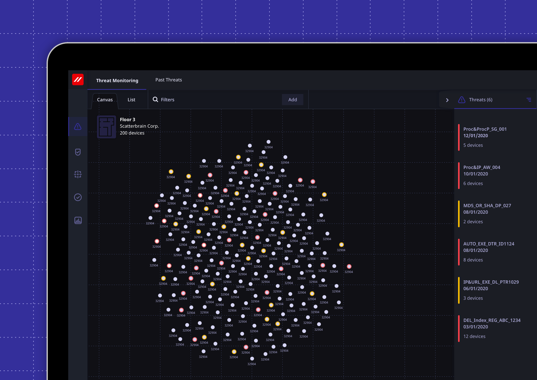
Task: Click the Threats (6) panel heading
Action: click(x=481, y=100)
